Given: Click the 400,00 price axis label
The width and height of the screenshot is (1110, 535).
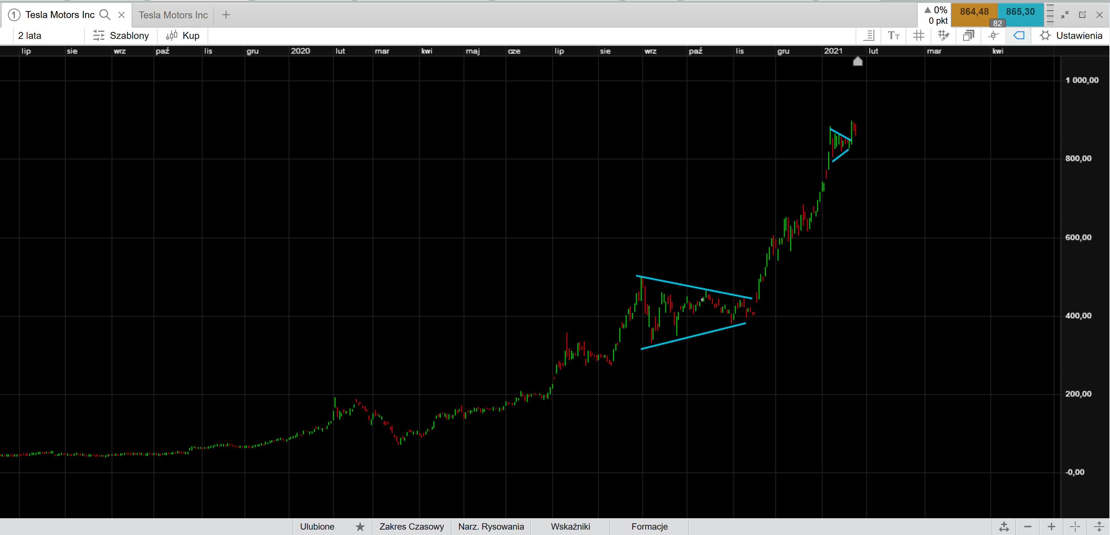Looking at the screenshot, I should (x=1078, y=316).
